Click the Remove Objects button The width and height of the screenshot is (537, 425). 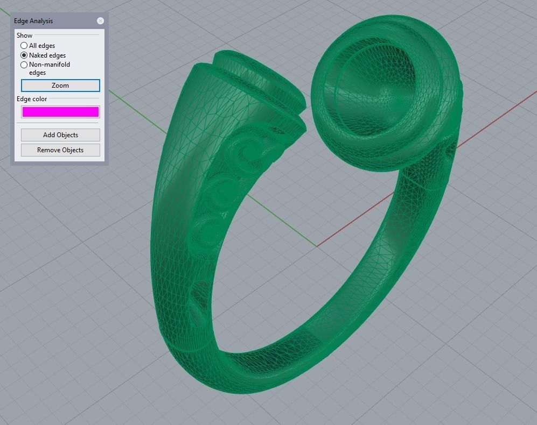click(x=60, y=150)
